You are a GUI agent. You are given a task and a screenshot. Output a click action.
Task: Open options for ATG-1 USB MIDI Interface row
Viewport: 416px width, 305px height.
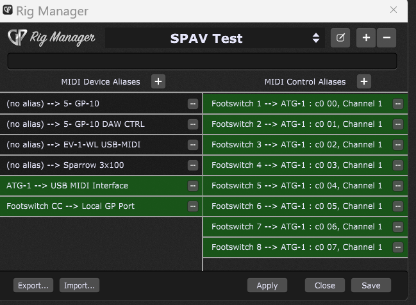click(x=193, y=186)
